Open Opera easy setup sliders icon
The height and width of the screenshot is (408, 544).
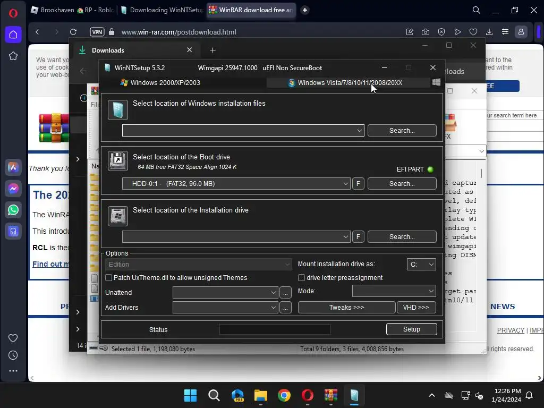click(x=505, y=32)
